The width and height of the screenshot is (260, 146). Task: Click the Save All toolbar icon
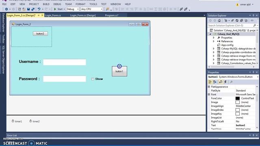[x=33, y=9]
